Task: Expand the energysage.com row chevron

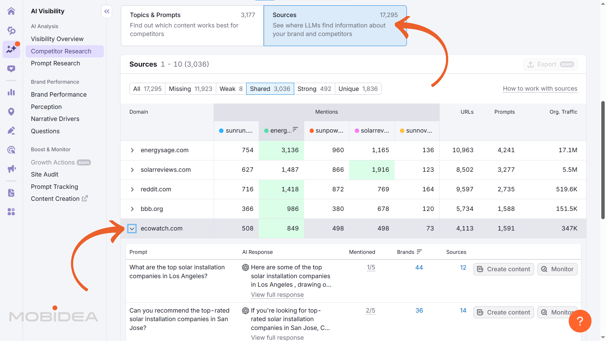Action: pyautogui.click(x=132, y=150)
